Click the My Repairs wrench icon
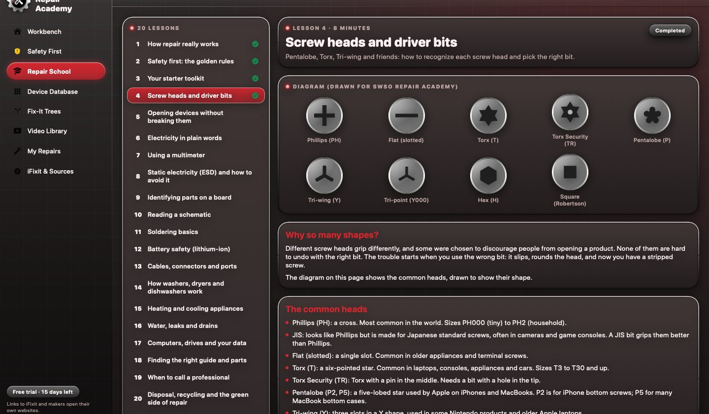The width and height of the screenshot is (709, 414). pyautogui.click(x=17, y=151)
